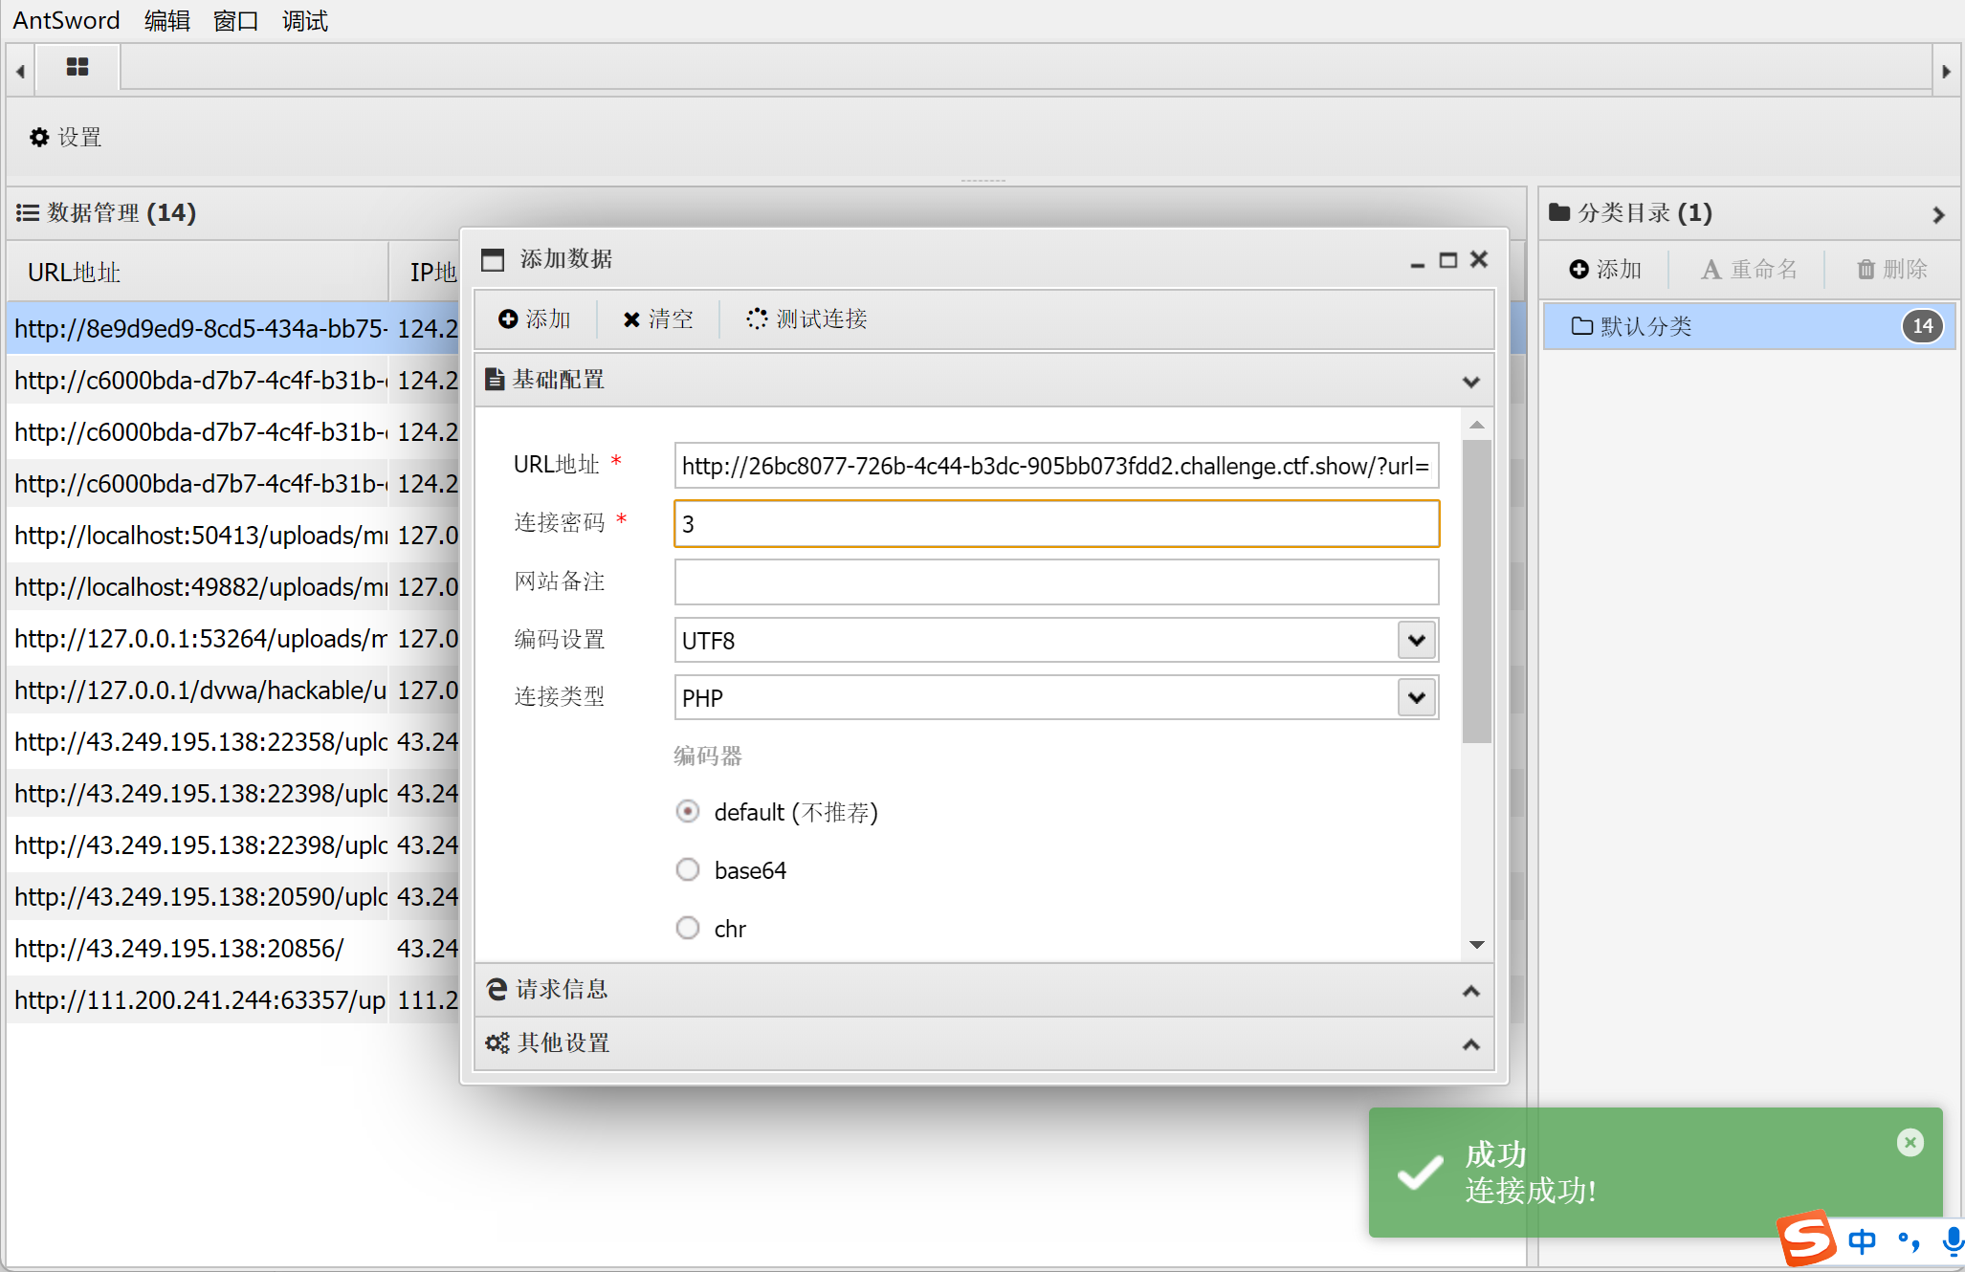1965x1272 pixels.
Task: Close the green success notification
Action: pos(1910,1142)
